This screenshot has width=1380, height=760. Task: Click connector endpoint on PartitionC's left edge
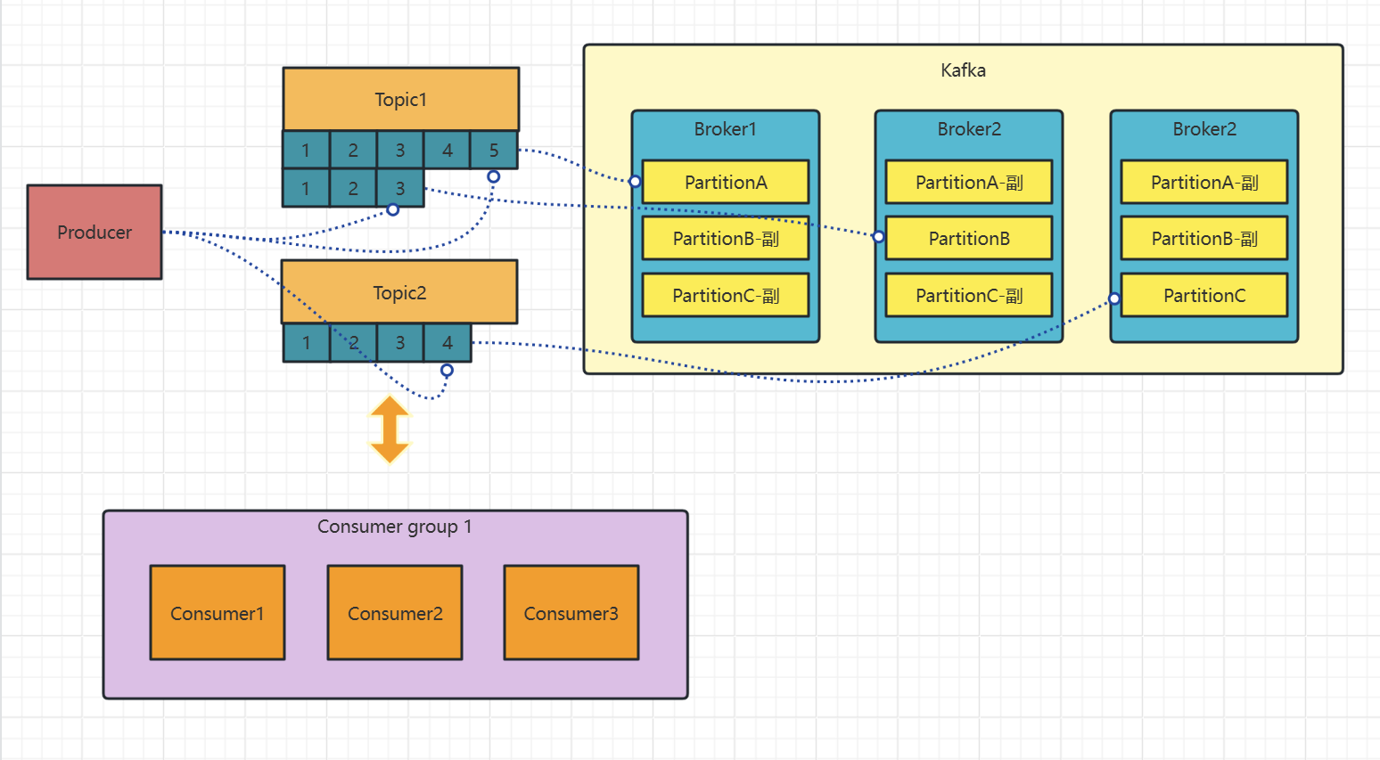[1114, 298]
